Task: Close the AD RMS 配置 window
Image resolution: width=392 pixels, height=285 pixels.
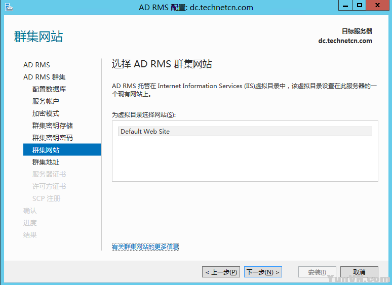Action: 377,5
